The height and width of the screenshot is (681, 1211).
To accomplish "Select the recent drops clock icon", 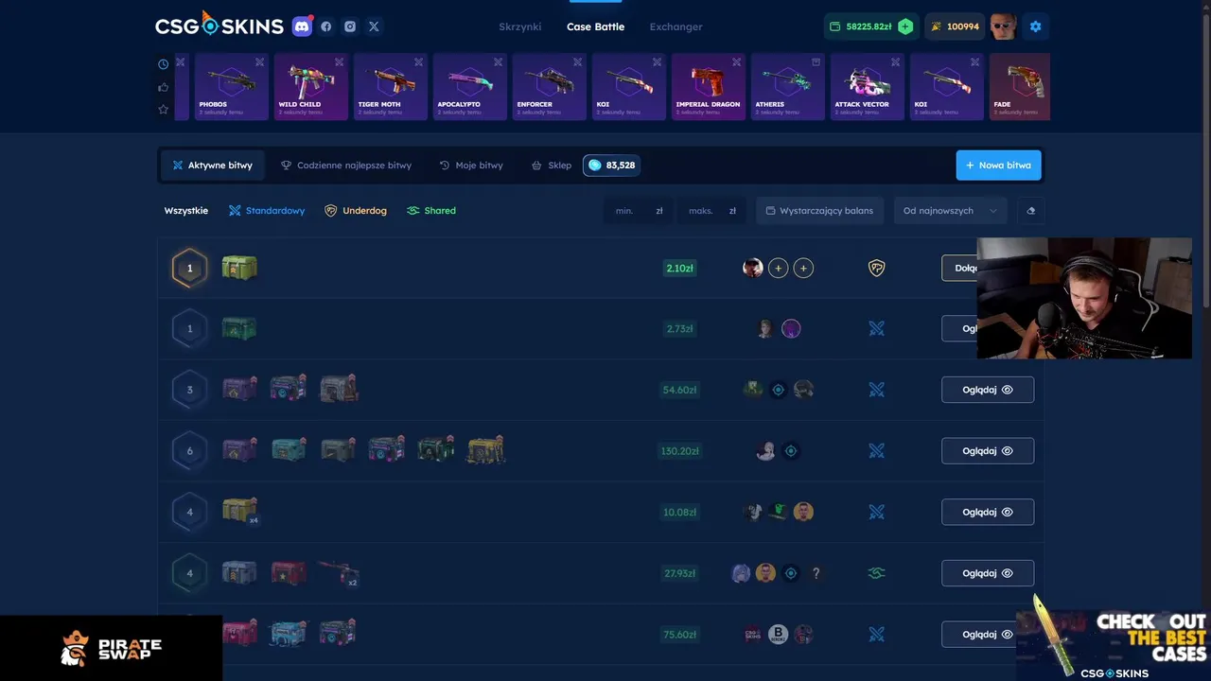I will click(x=164, y=64).
